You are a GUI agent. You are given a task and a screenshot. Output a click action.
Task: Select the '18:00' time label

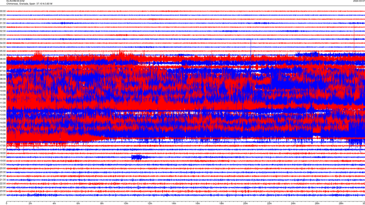(3, 153)
